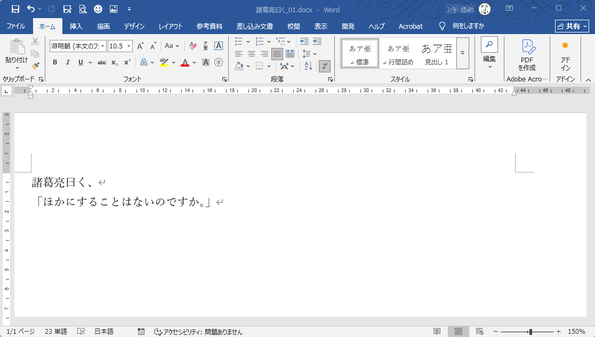Expand numbered list options arrow

(x=269, y=42)
